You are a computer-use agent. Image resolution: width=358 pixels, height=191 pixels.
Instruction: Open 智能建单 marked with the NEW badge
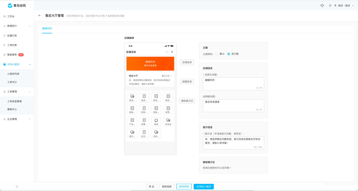(14, 55)
